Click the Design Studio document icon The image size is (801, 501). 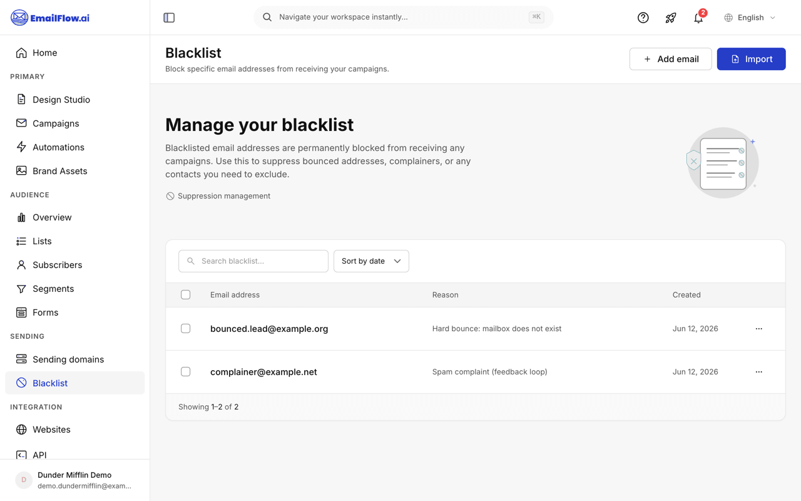pos(21,100)
